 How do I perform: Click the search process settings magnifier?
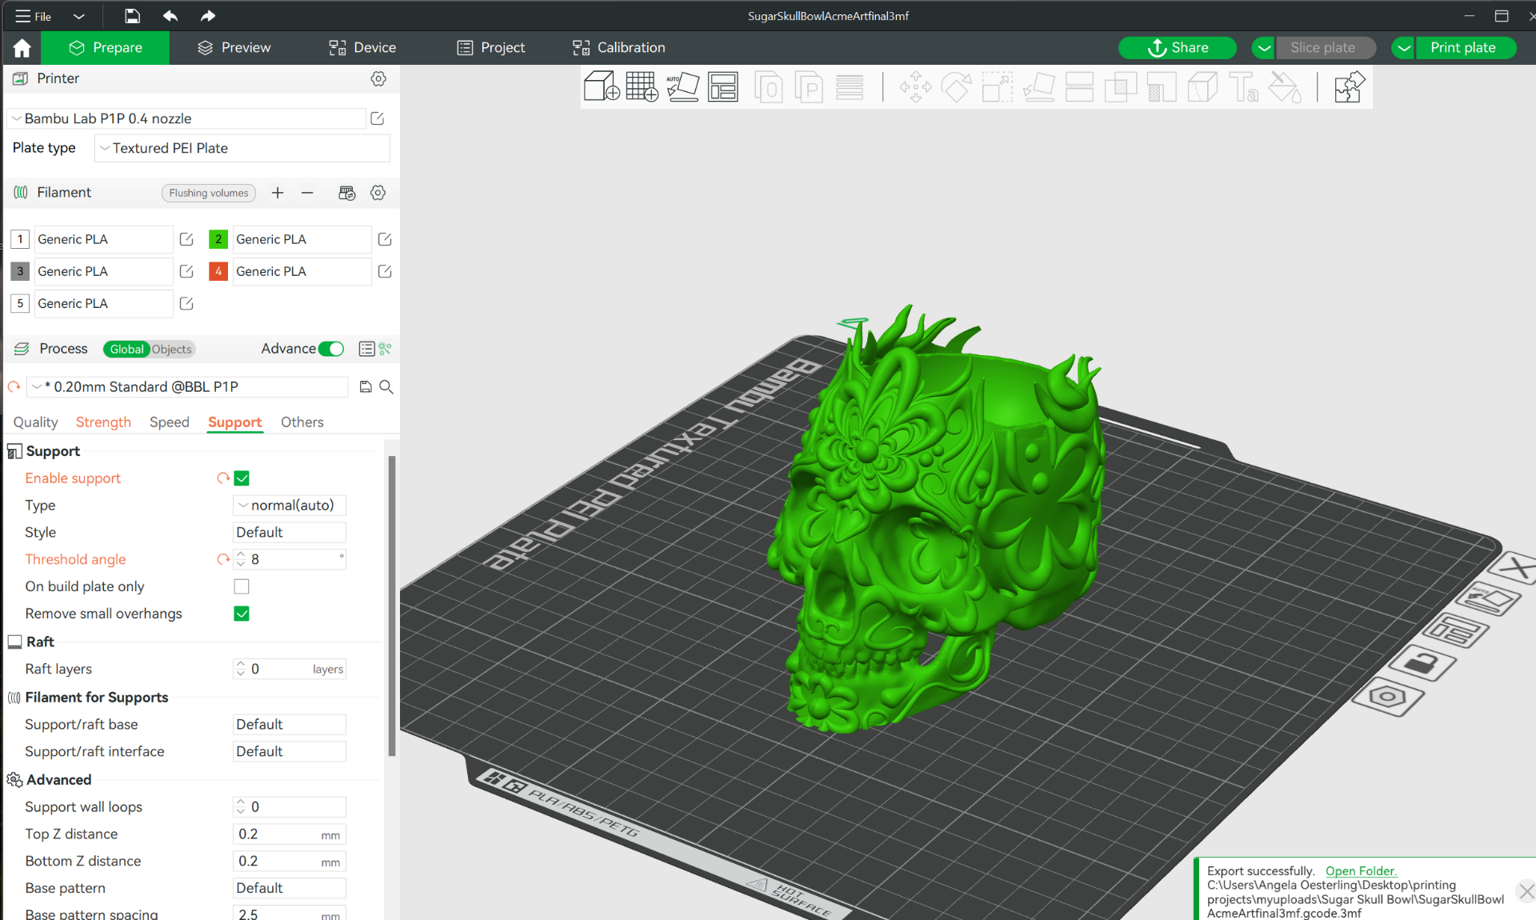386,387
